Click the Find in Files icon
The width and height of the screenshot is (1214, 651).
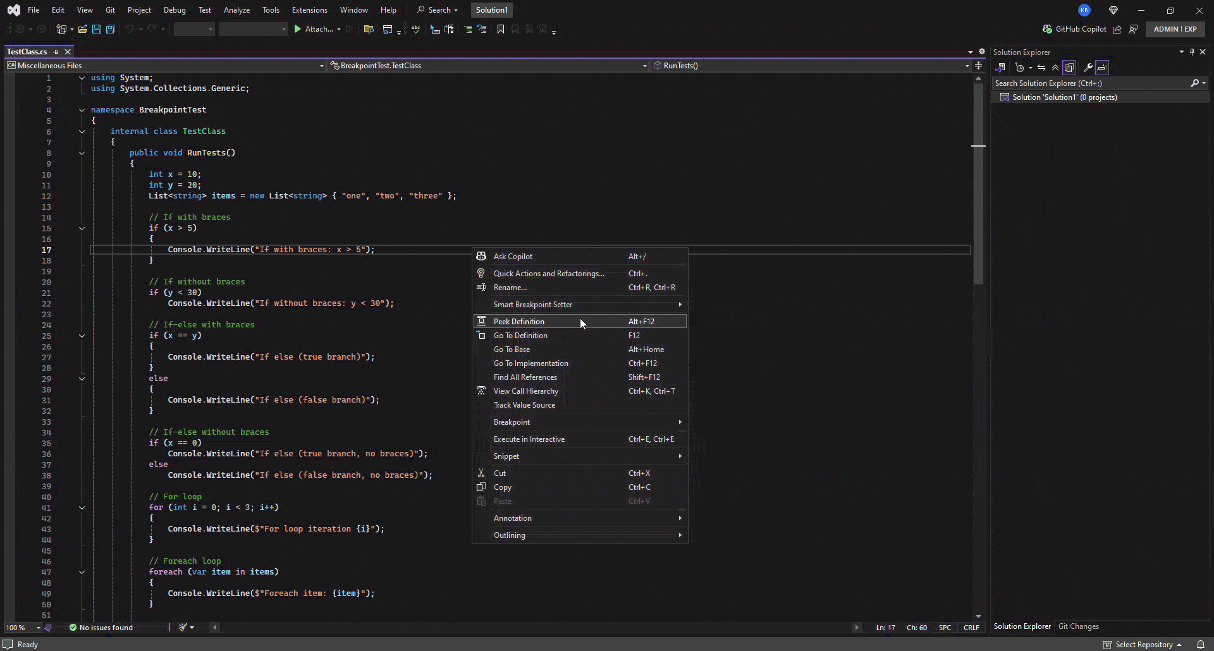369,29
